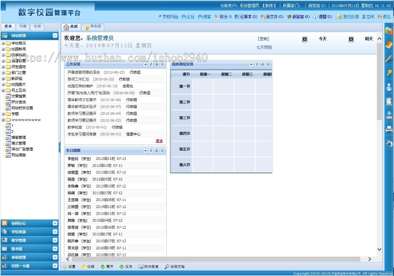394x276 pixels.
Task: Refresh the 我的课程安排 panel
Action: [x=258, y=64]
